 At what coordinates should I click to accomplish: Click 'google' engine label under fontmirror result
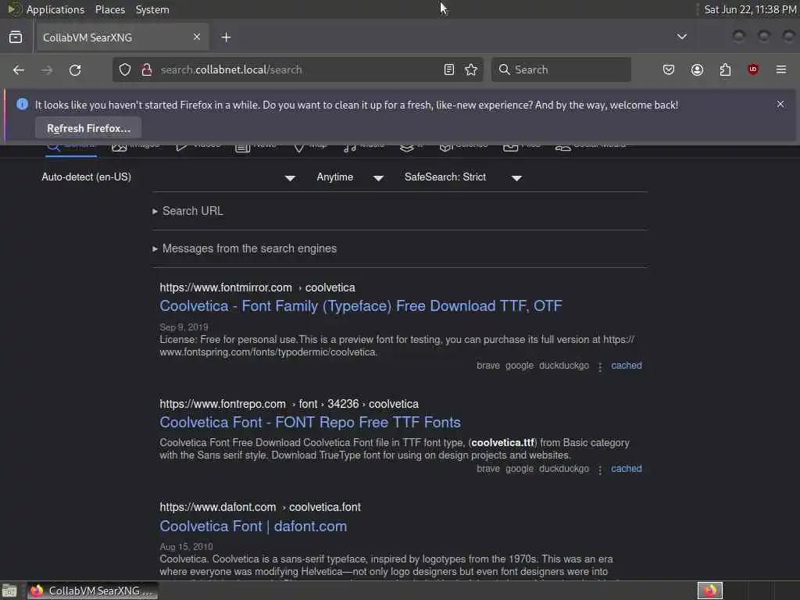pos(520,366)
